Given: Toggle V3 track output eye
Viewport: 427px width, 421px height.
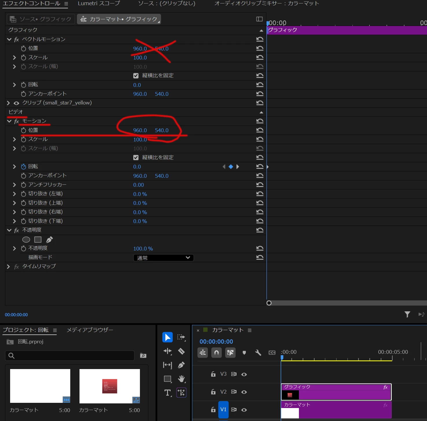Looking at the screenshot, I should (x=244, y=374).
